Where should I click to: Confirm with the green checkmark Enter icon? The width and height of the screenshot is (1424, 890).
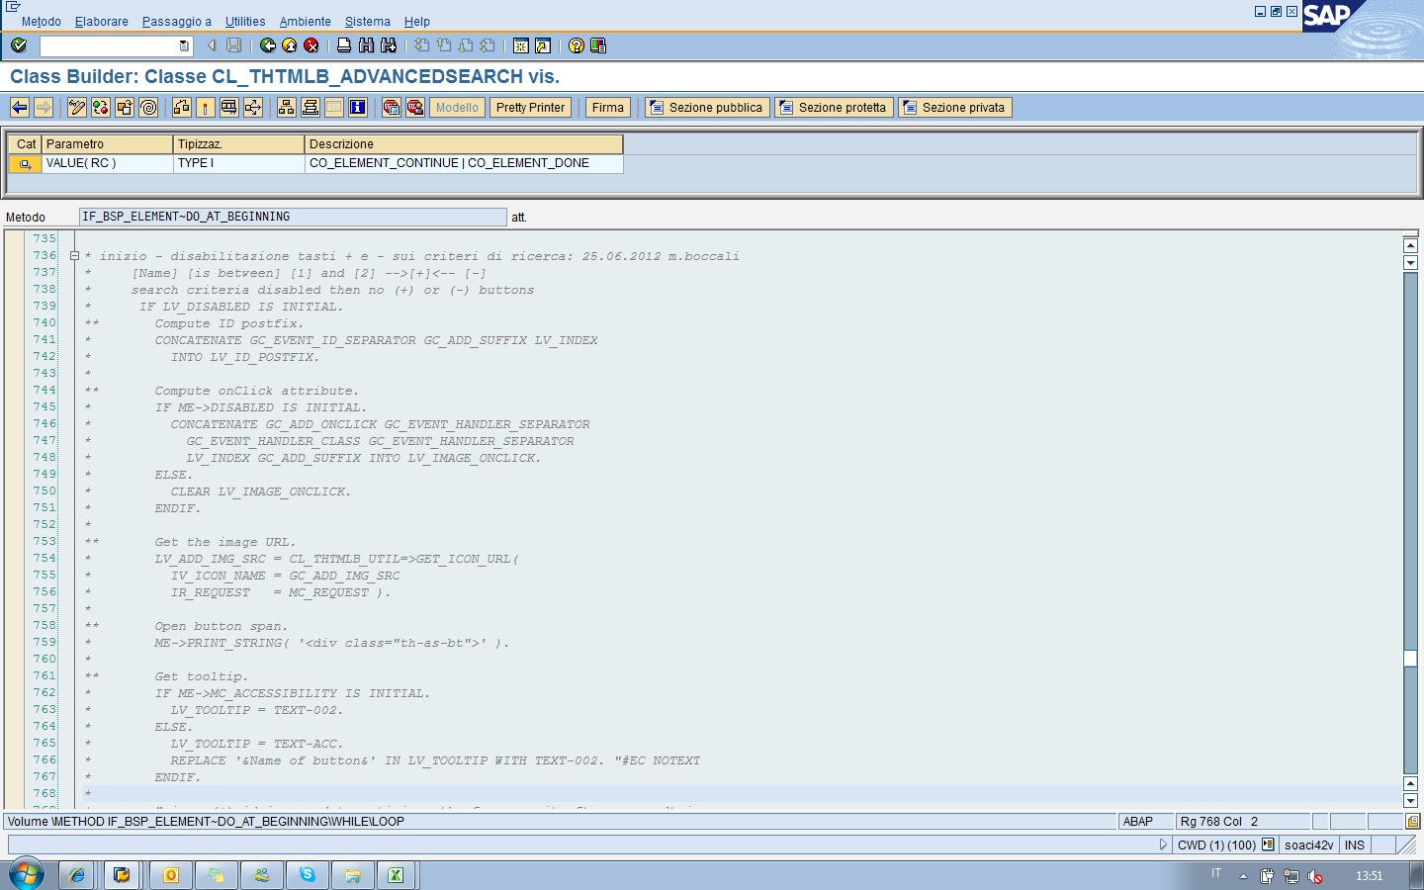(x=18, y=44)
